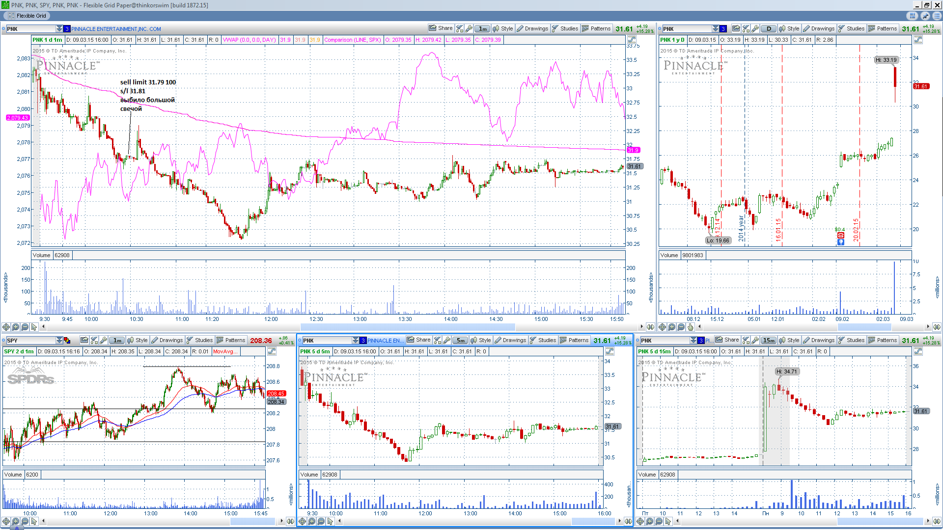Open Patterns menu in daily PNK chart
The height and width of the screenshot is (530, 943).
(x=883, y=28)
